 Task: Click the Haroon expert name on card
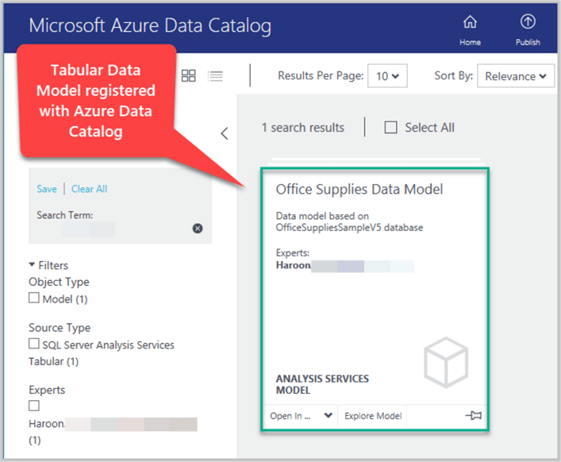pos(294,265)
